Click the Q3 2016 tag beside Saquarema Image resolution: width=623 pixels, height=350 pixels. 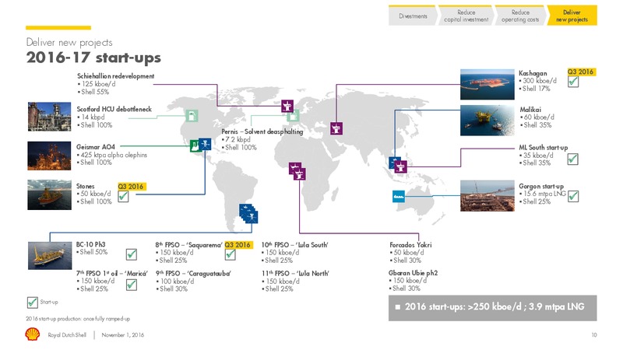pos(238,245)
